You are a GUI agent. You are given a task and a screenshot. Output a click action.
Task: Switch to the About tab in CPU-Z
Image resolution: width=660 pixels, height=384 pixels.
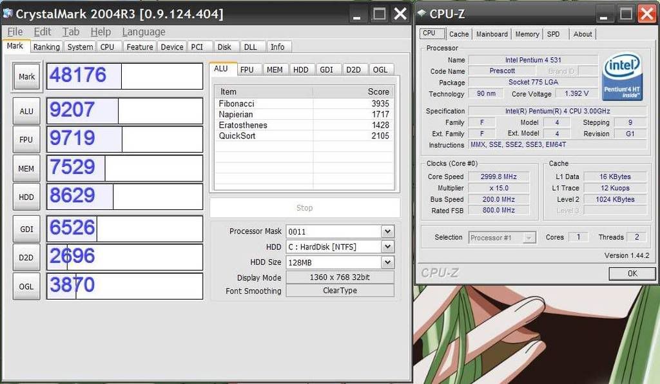[x=583, y=34]
